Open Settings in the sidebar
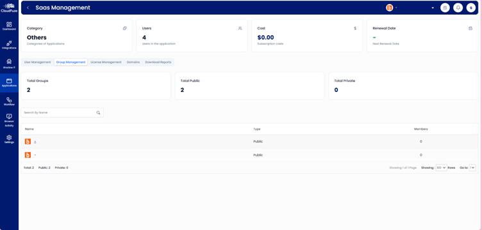The width and height of the screenshot is (482, 230). 9,139
